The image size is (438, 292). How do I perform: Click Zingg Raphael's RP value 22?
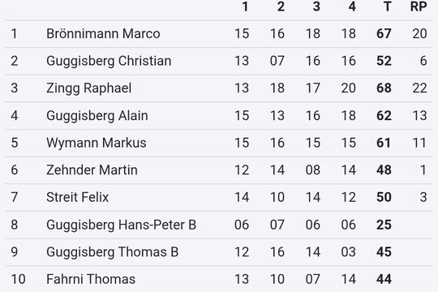pyautogui.click(x=419, y=88)
